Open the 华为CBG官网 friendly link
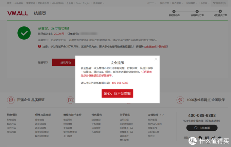 point(155,124)
